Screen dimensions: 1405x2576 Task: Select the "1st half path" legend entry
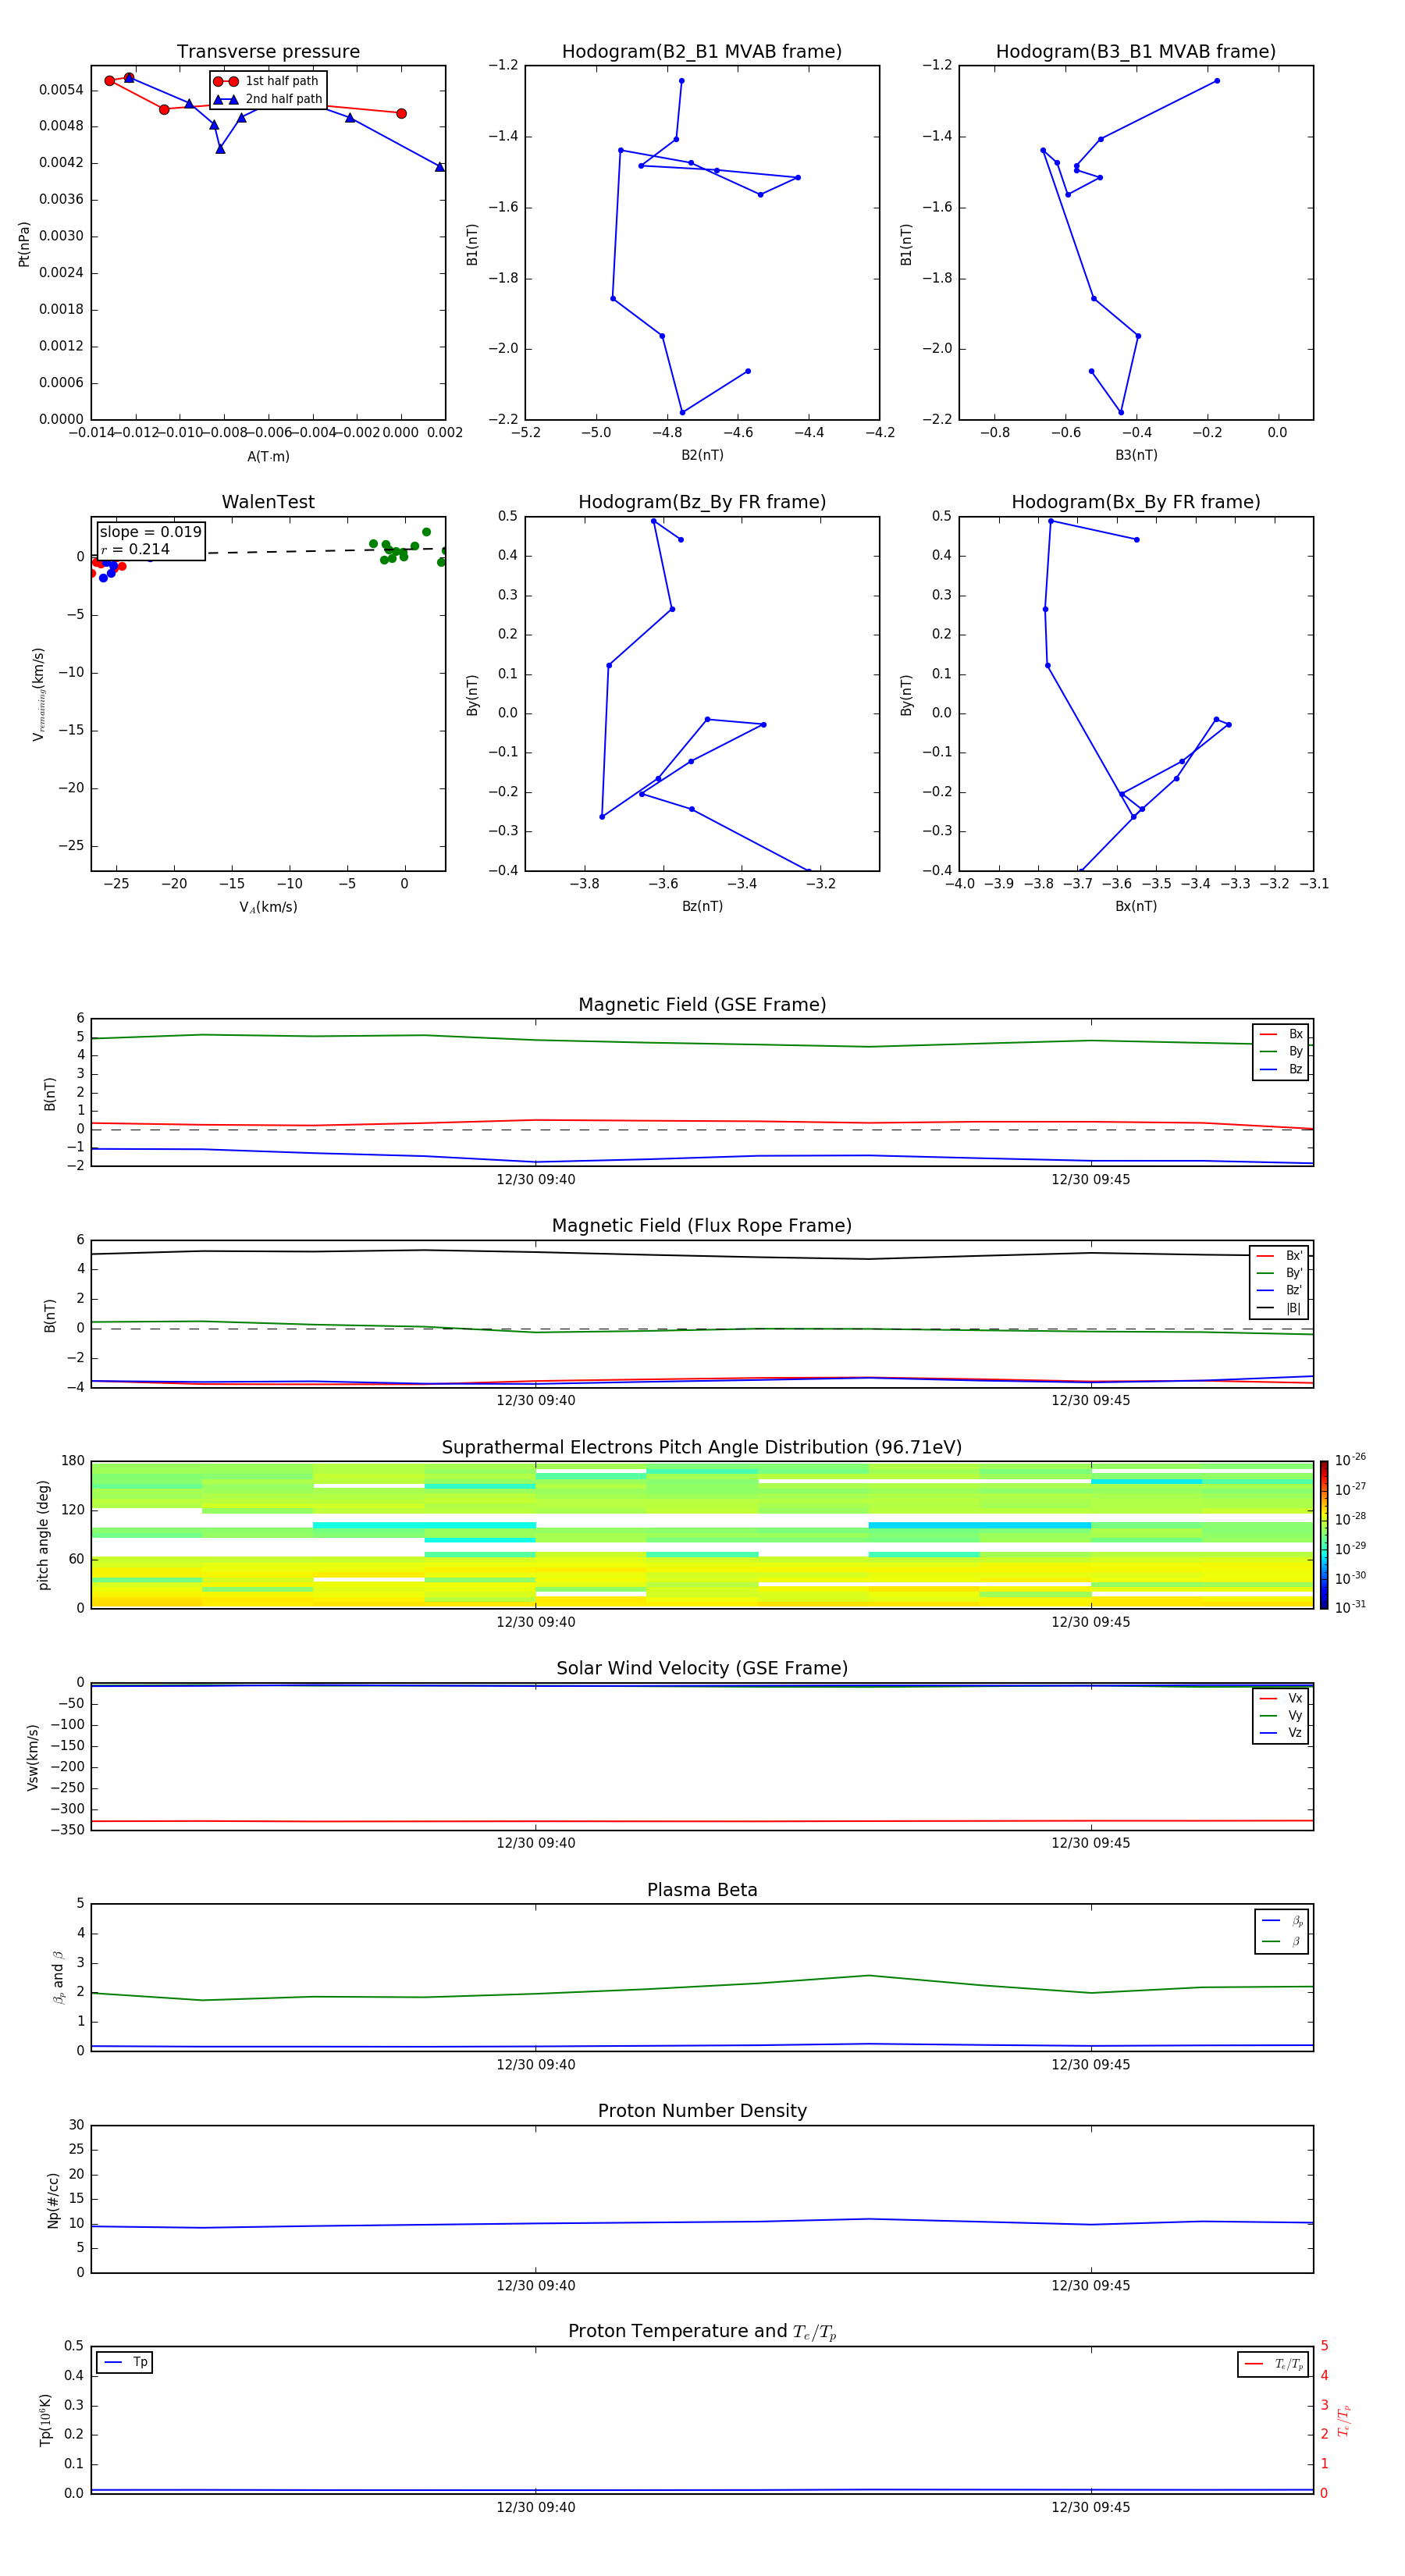[266, 81]
